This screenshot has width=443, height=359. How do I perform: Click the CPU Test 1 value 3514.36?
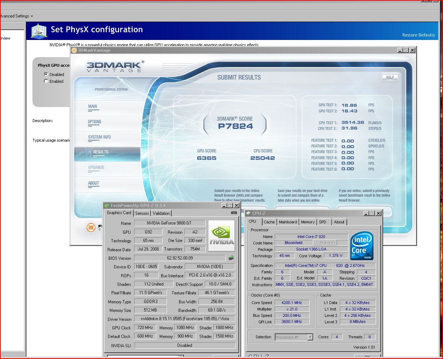353,122
